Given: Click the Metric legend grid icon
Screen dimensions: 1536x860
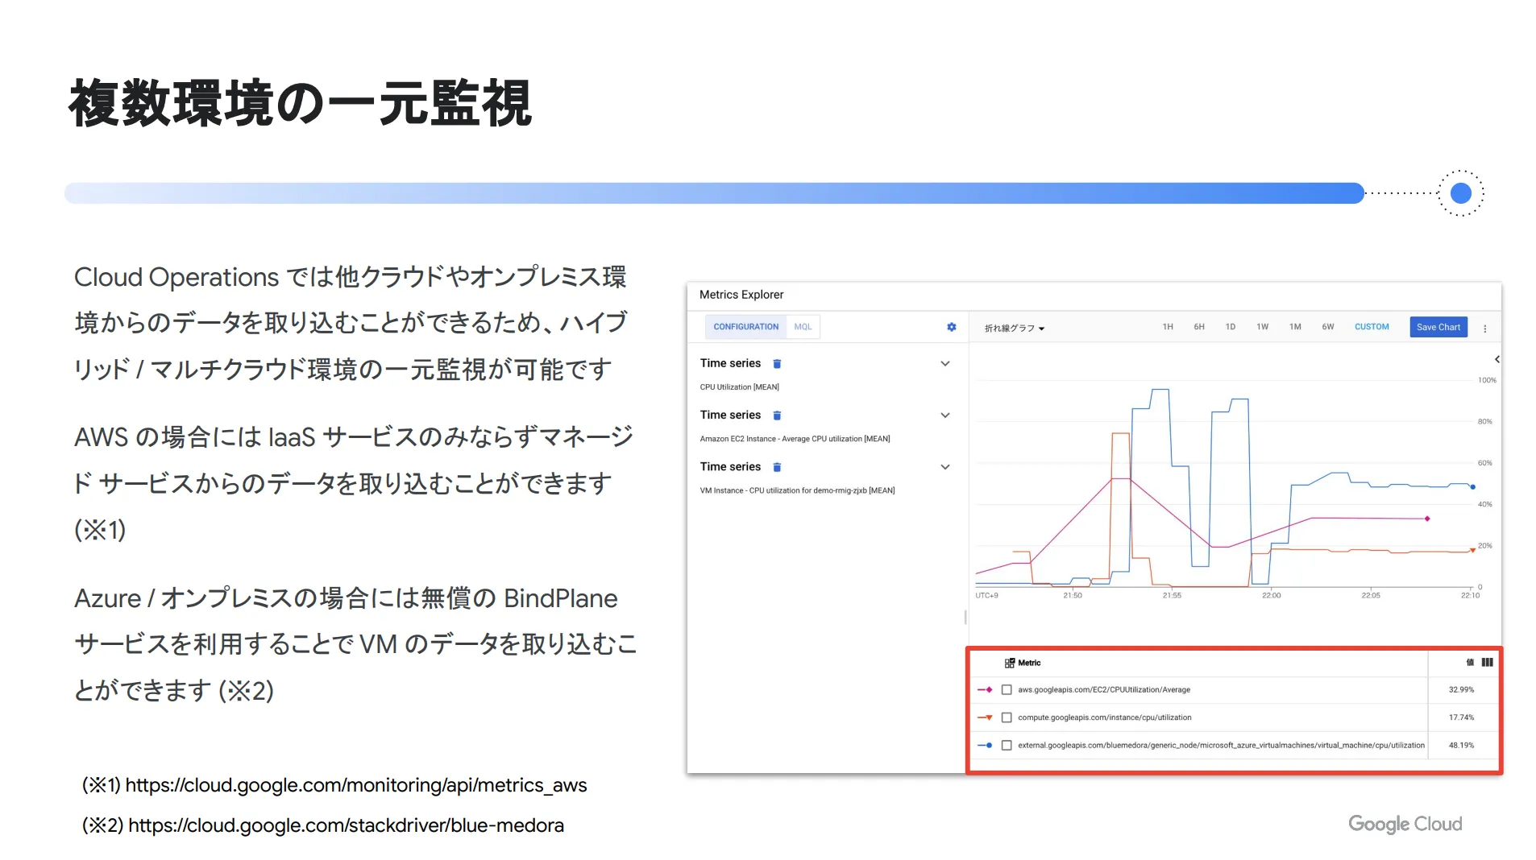Looking at the screenshot, I should (1009, 664).
